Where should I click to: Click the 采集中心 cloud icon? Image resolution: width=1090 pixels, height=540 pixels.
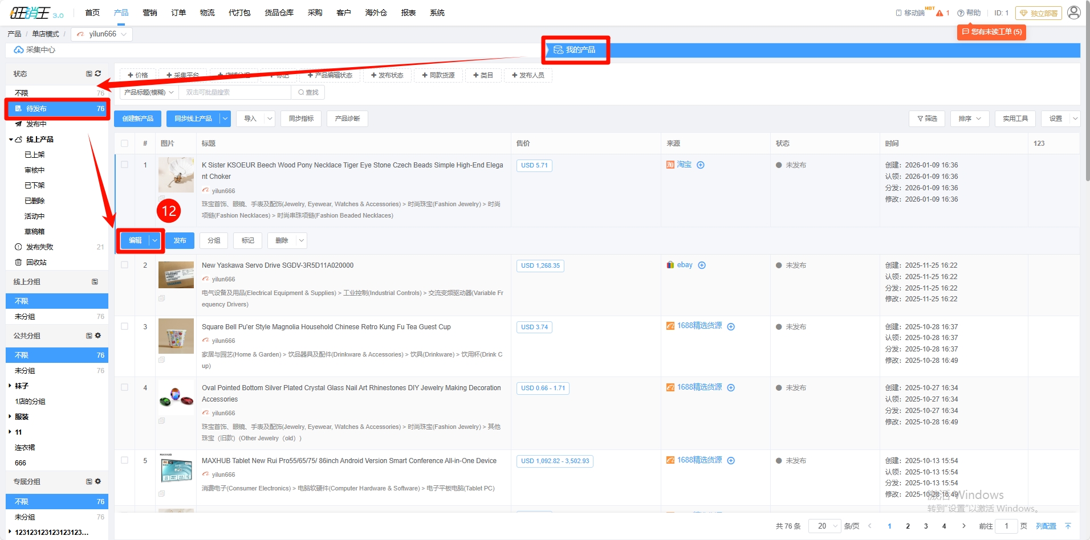point(19,50)
